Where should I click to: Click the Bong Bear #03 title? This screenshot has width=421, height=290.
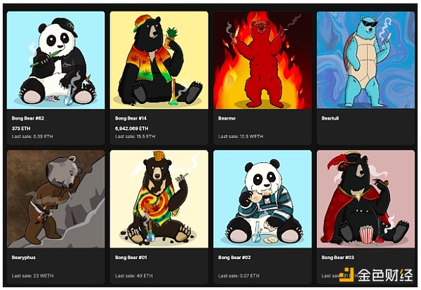tap(338, 258)
